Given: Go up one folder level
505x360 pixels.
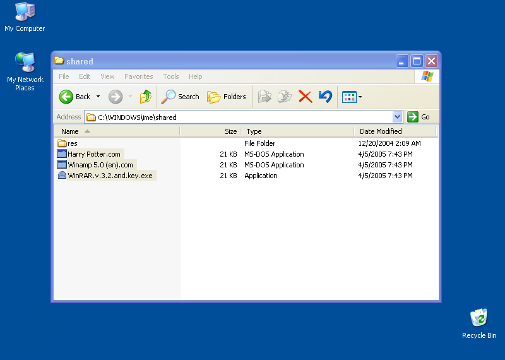Looking at the screenshot, I should click(146, 97).
